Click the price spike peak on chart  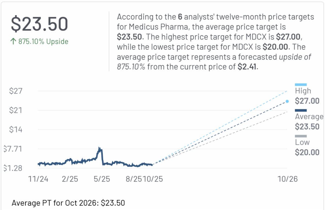point(99,148)
